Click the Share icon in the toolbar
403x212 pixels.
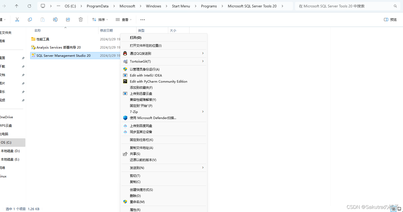click(x=68, y=20)
